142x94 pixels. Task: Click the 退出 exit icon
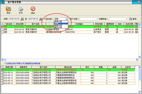[33, 9]
